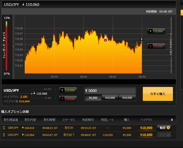Click the ペイアウト 2.00 payout label
Screen dimensions: 183x148
click(x=15, y=97)
